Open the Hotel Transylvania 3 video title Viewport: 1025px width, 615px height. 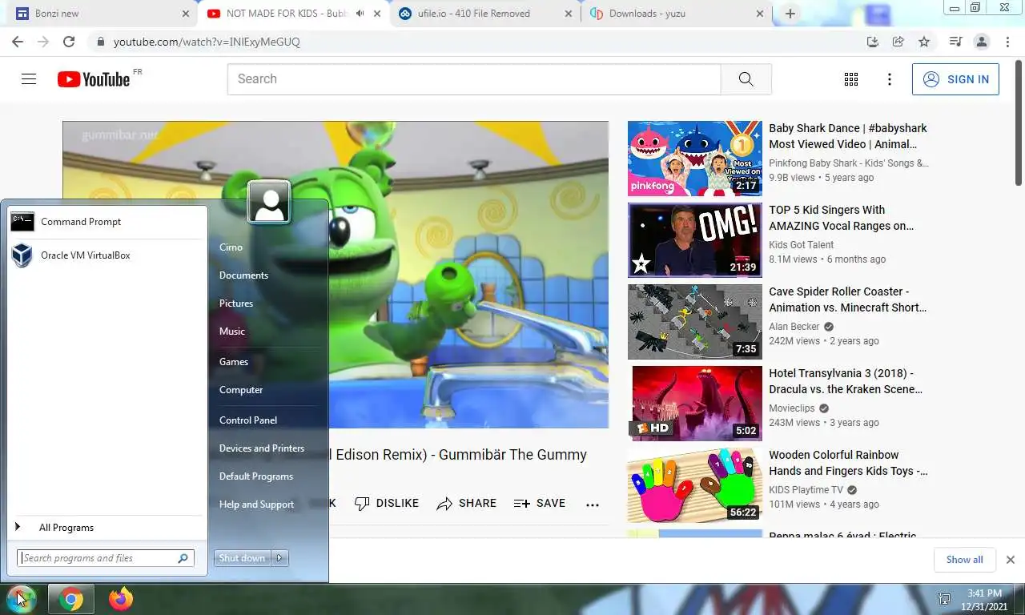coord(846,381)
